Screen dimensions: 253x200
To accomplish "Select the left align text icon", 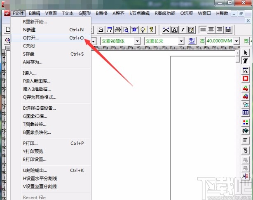I will [x=203, y=30].
